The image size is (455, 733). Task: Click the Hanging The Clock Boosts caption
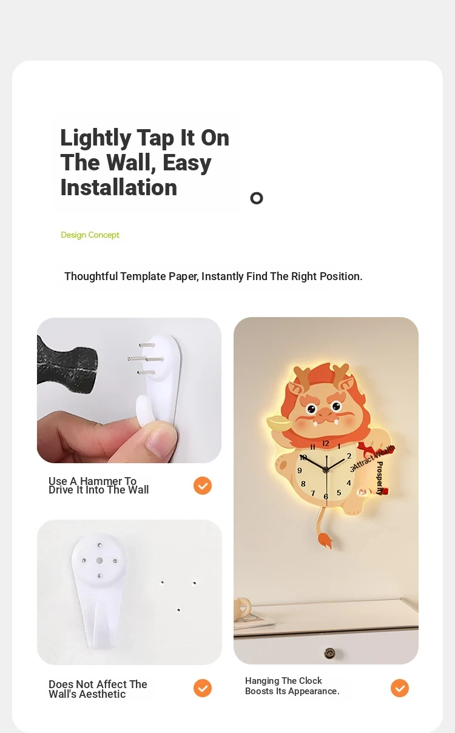(x=292, y=686)
